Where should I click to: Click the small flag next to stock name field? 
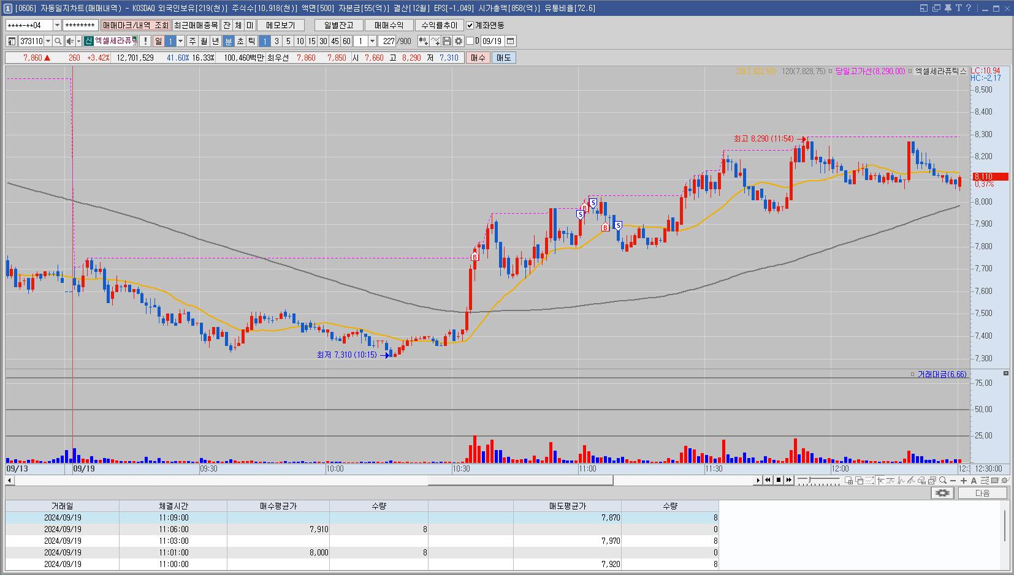135,39
